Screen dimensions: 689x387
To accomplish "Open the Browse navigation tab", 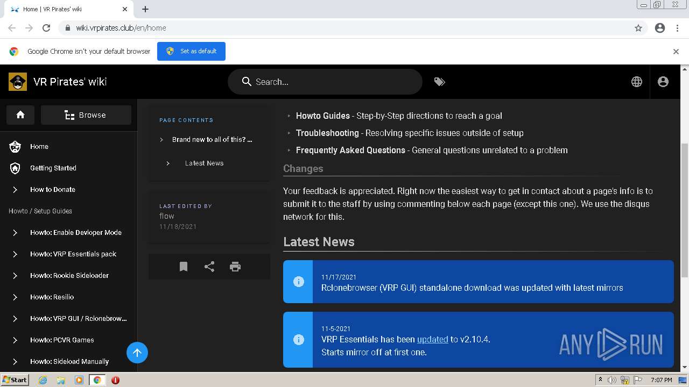I will 86,115.
